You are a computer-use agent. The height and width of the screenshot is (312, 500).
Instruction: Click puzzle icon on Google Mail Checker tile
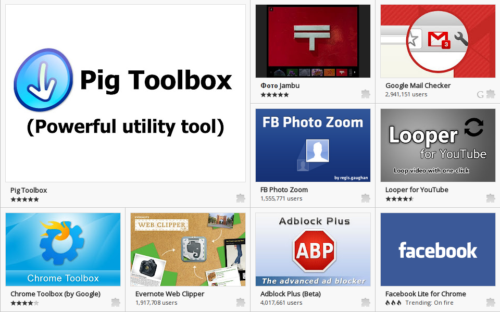tap(491, 94)
